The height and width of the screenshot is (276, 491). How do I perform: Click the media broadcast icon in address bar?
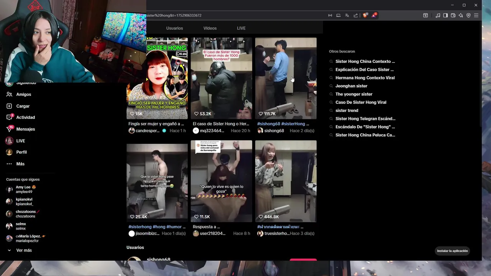(x=330, y=15)
